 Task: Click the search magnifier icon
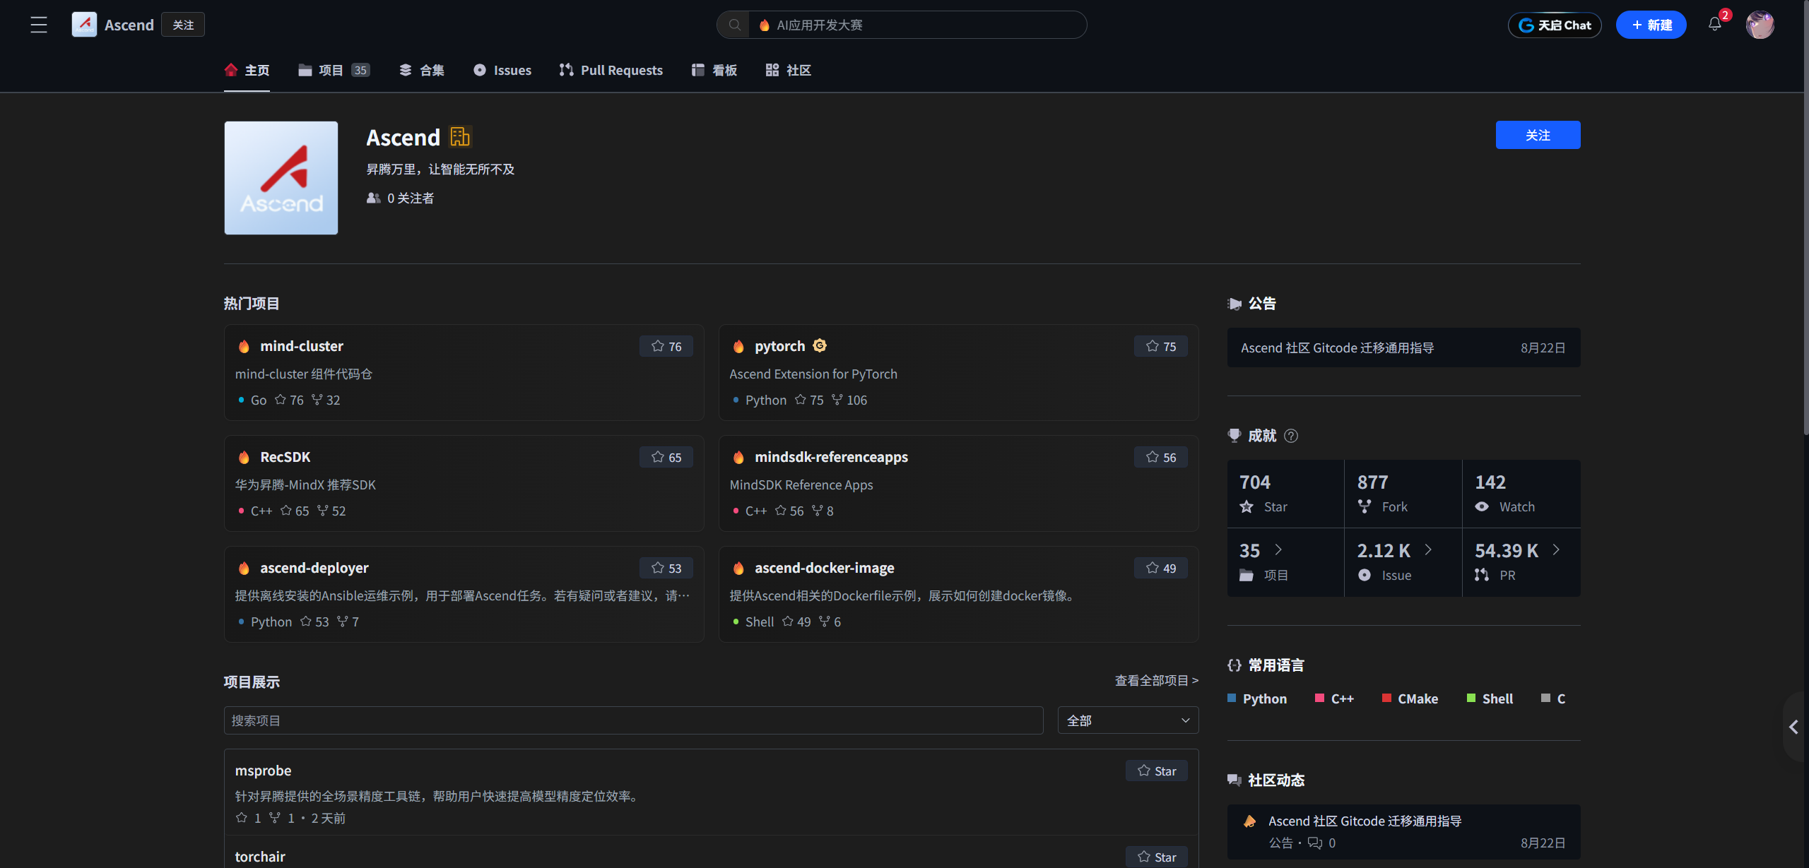(735, 25)
